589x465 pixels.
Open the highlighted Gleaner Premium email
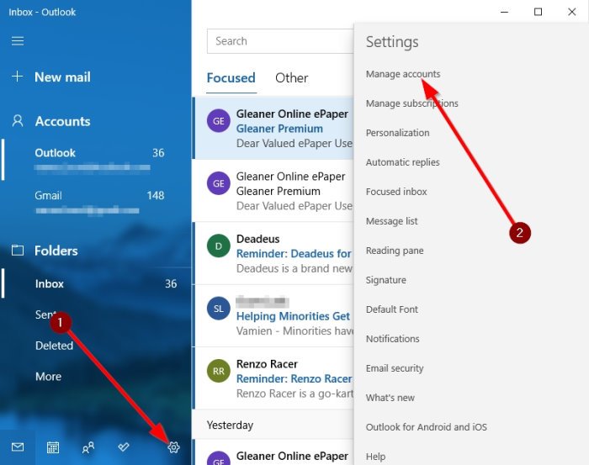(273, 129)
